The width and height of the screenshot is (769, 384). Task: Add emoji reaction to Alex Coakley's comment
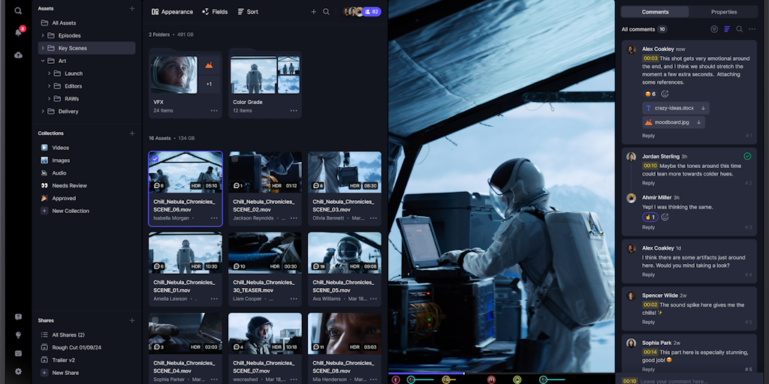coord(665,94)
